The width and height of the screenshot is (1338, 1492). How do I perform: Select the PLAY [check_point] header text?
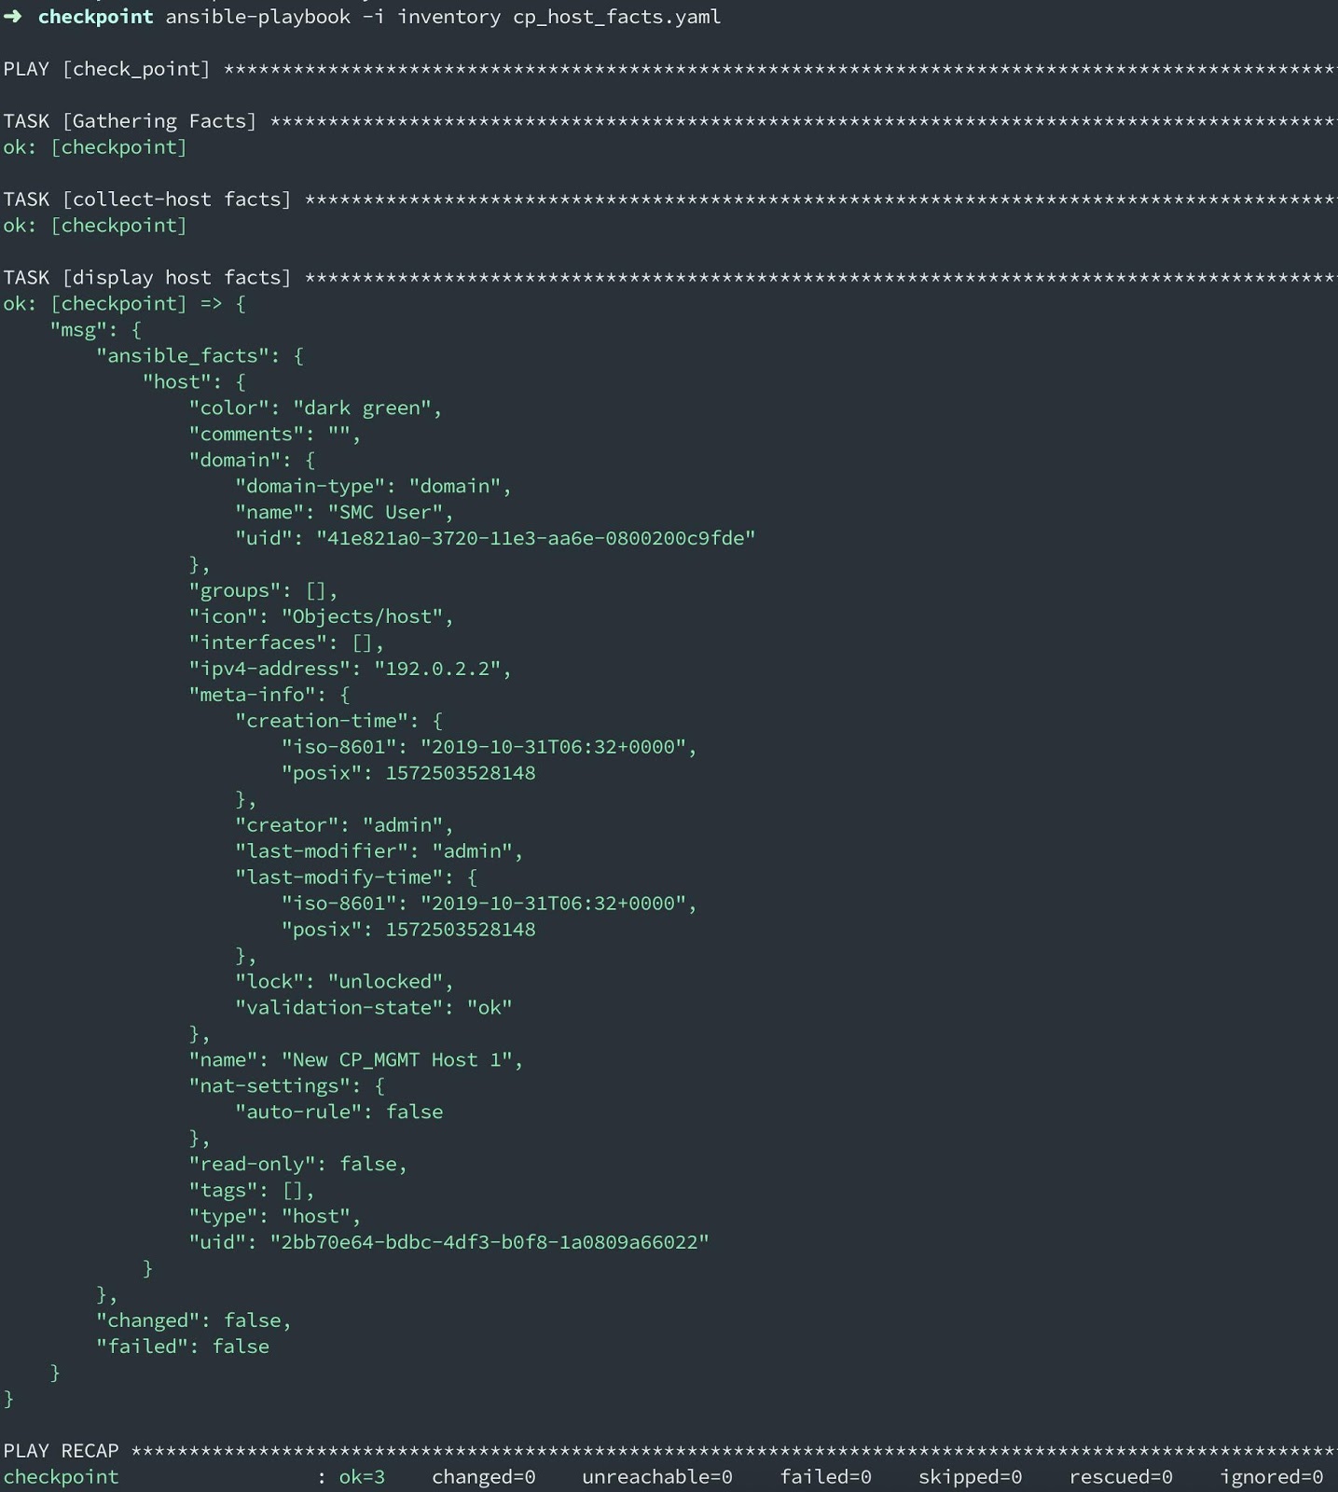click(107, 69)
